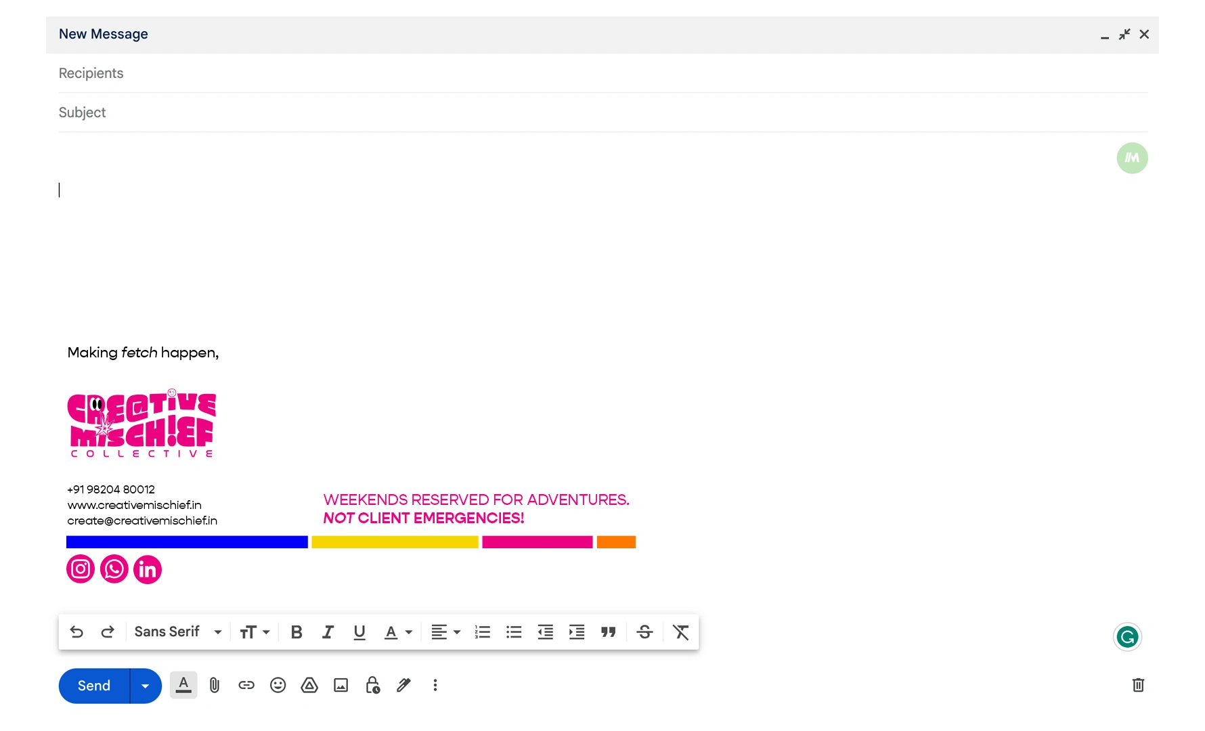Open the text alignment options
The image size is (1205, 731).
click(445, 632)
